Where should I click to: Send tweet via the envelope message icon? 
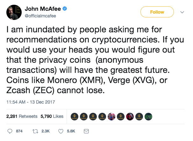tap(85, 131)
